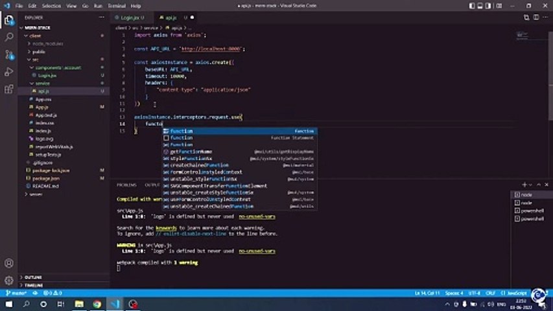This screenshot has height=311, width=553.
Task: Switch to the Login.jsx editor tab
Action: pyautogui.click(x=132, y=17)
